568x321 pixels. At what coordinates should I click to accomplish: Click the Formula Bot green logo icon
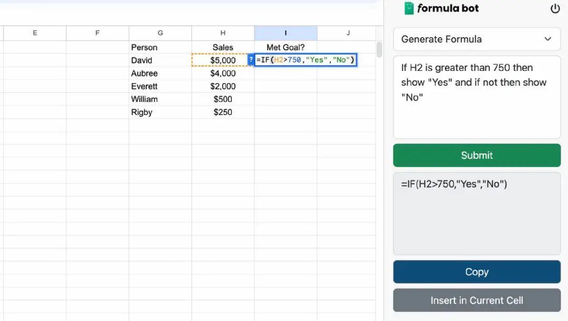click(x=409, y=8)
